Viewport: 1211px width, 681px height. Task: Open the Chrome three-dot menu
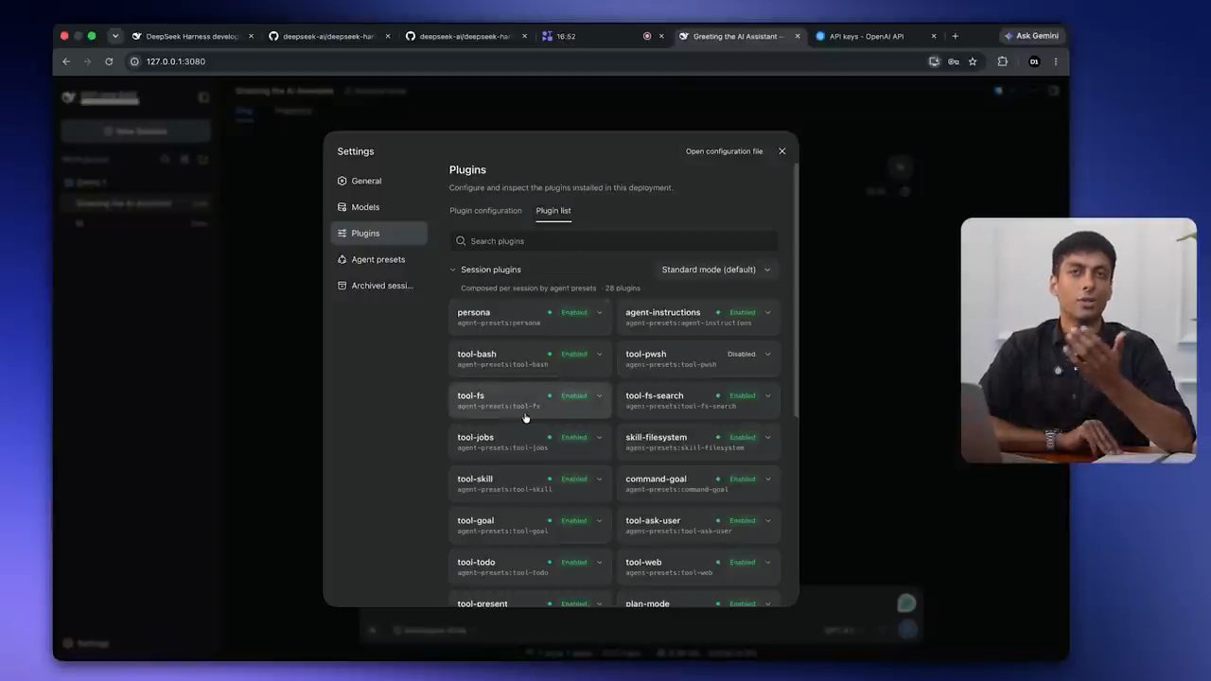tap(1056, 61)
